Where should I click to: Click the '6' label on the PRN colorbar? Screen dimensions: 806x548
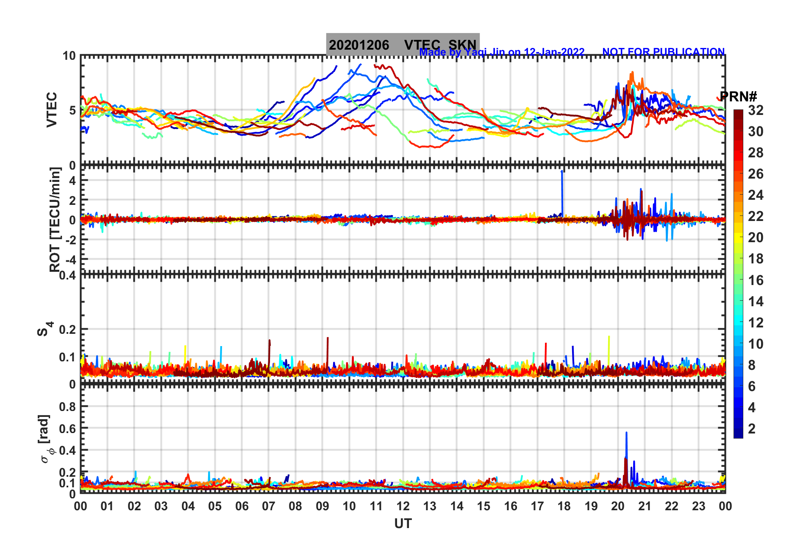[x=752, y=386]
